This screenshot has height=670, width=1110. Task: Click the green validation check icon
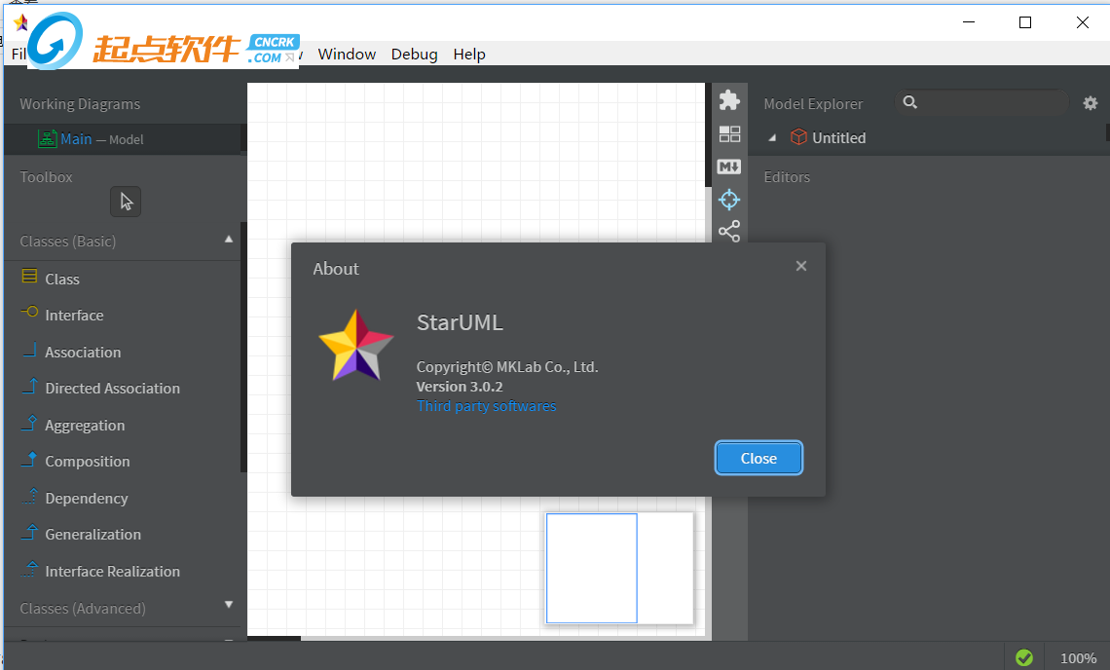click(1023, 658)
